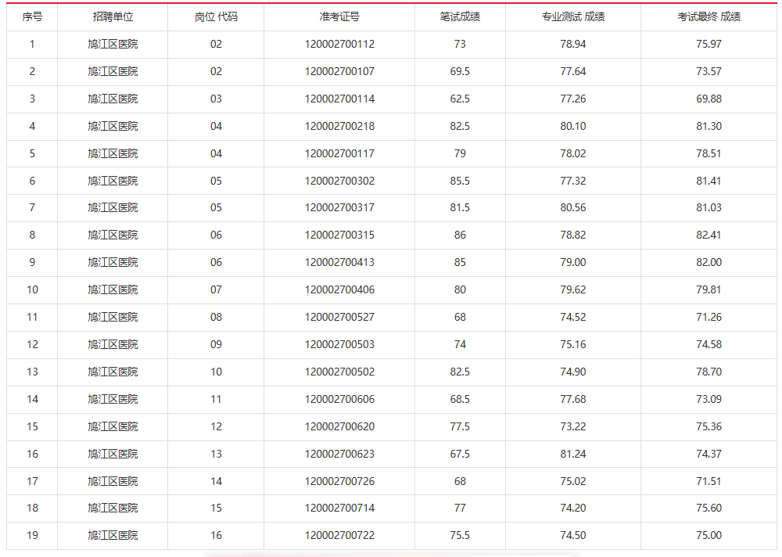782x557 pixels.
Task: Select exam ticket number 120002700112
Action: tap(339, 45)
